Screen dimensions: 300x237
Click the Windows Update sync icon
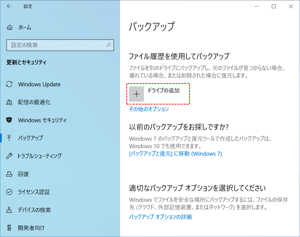click(9, 84)
